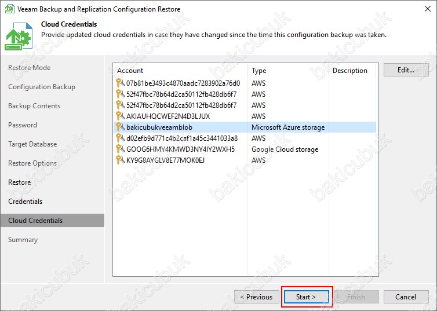Open the Edit... credentials dialog
The width and height of the screenshot is (437, 311).
[x=406, y=70]
